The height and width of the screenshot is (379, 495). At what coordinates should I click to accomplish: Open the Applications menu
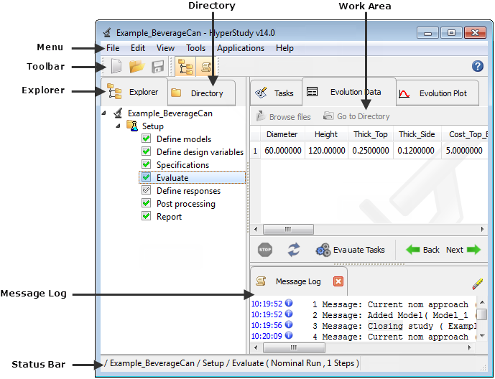pyautogui.click(x=240, y=48)
